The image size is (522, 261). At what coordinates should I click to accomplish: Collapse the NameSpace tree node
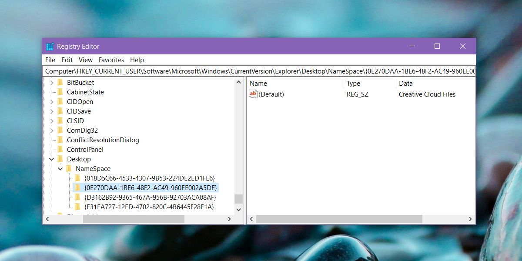coord(60,169)
